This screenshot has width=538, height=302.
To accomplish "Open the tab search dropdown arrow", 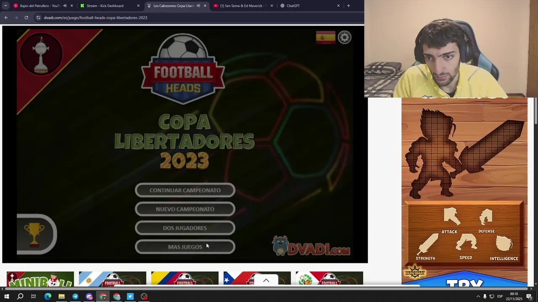I will pyautogui.click(x=5, y=6).
